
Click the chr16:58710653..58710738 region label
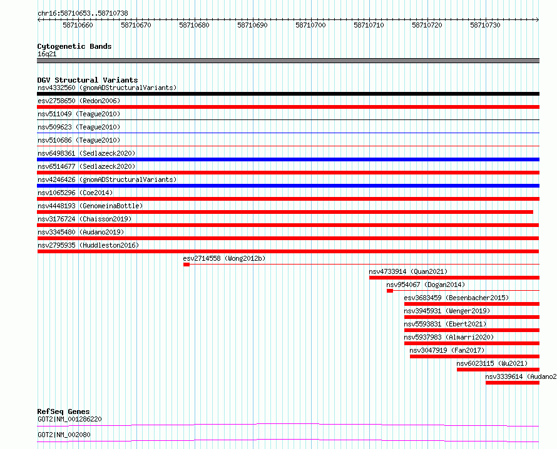(x=83, y=14)
